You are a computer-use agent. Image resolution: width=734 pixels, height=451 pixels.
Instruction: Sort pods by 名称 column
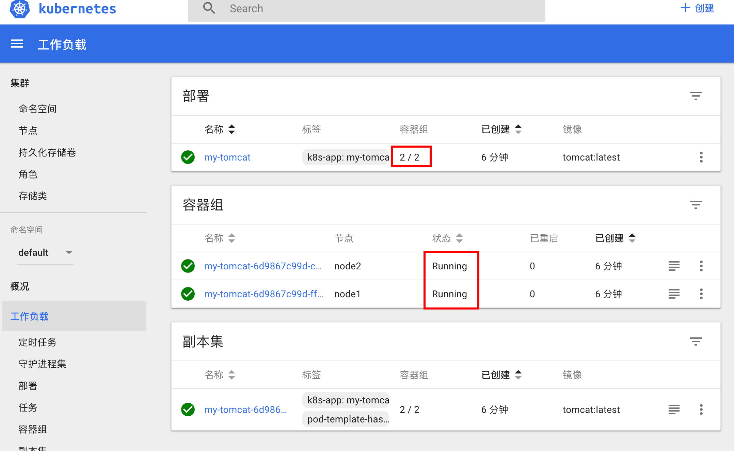pyautogui.click(x=220, y=238)
